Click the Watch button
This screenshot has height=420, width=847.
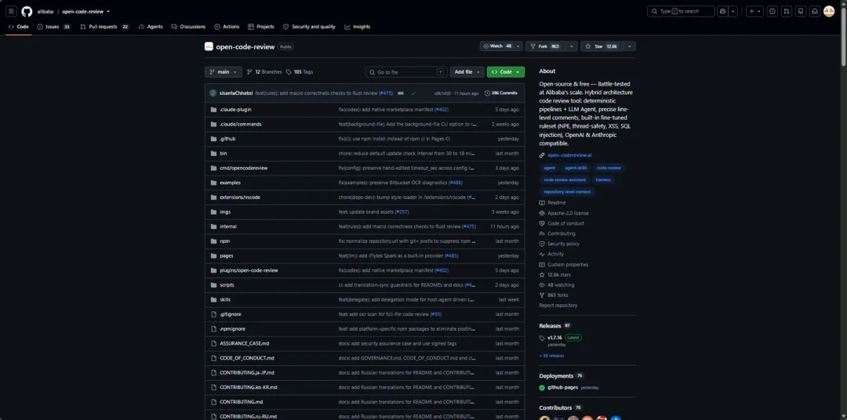(497, 46)
